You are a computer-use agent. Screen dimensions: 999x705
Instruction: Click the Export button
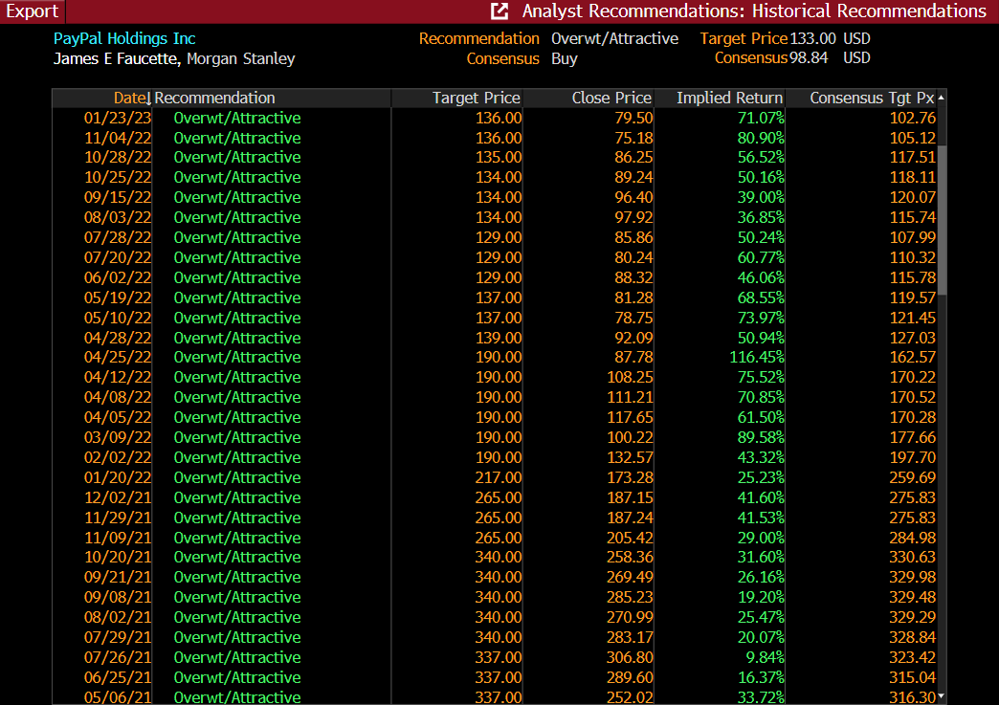pos(32,11)
